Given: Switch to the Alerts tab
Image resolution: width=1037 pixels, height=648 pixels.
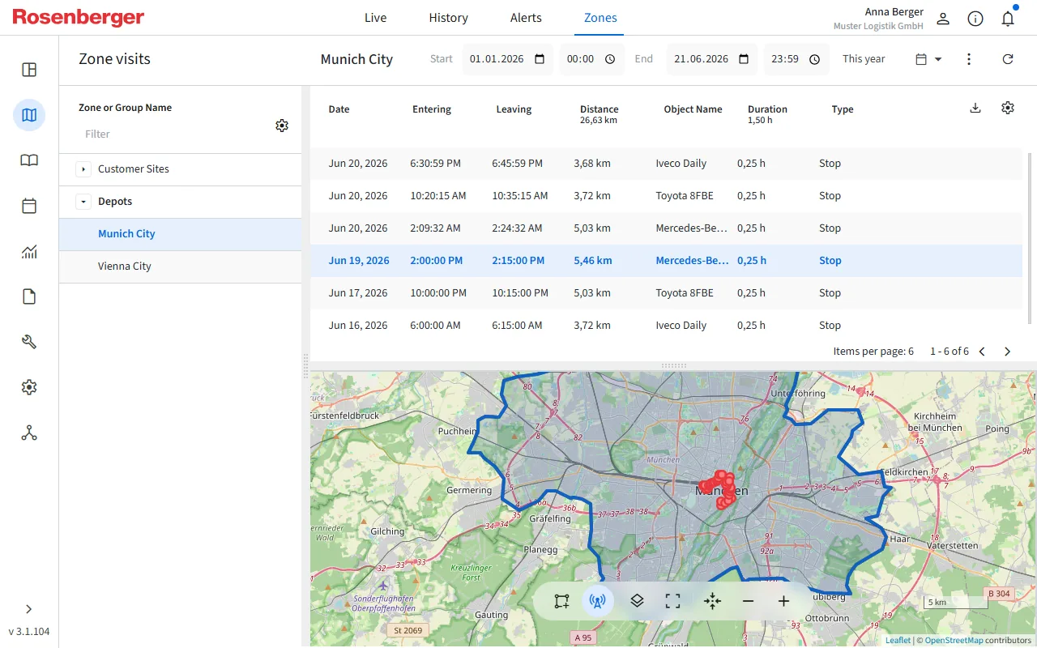Looking at the screenshot, I should (526, 18).
